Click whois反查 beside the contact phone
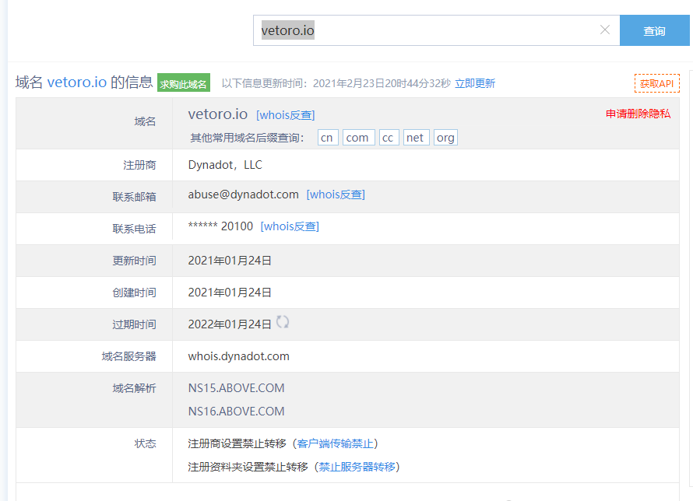 click(x=290, y=226)
